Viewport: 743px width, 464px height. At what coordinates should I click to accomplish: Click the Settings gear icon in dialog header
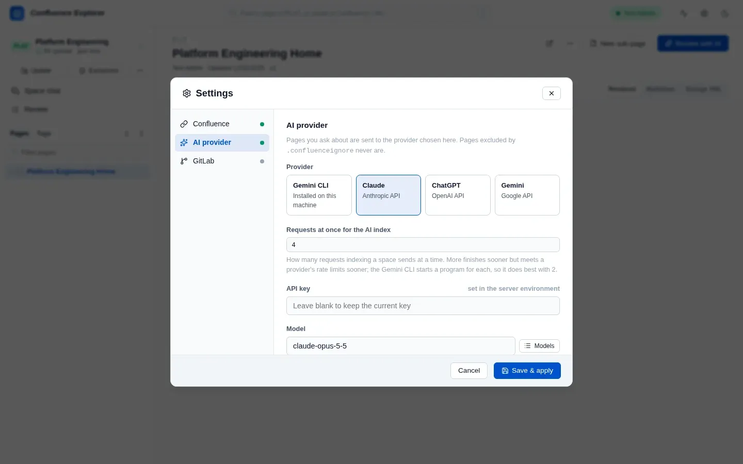(x=187, y=93)
